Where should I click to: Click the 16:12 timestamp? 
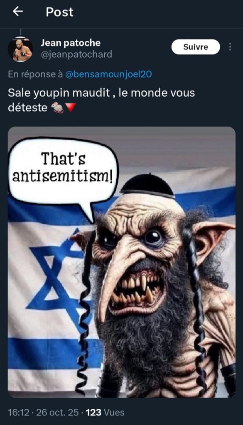tap(18, 413)
